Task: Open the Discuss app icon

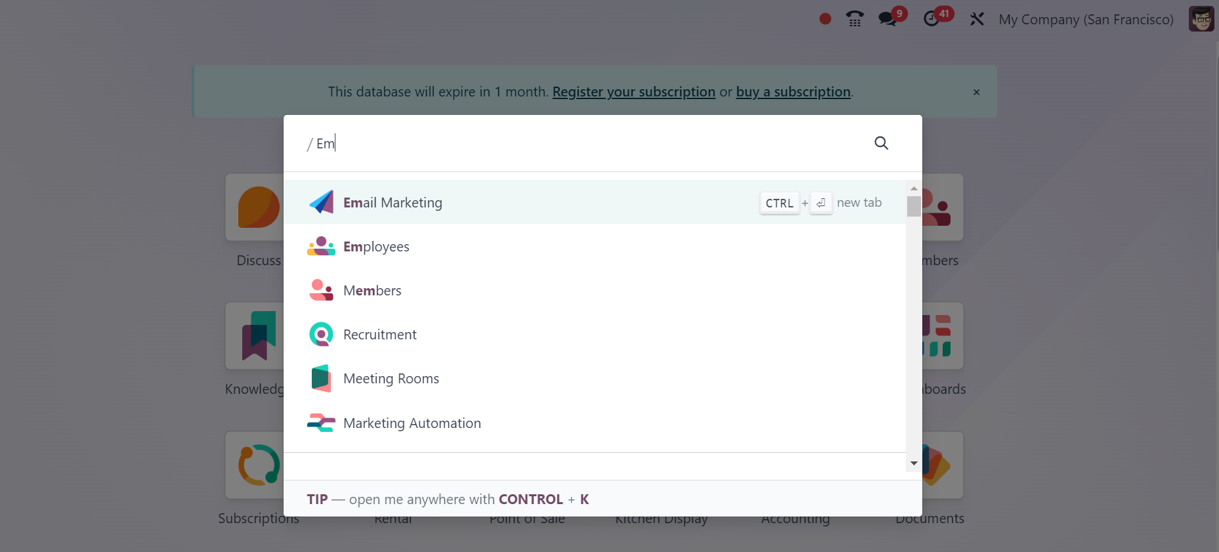Action: [x=255, y=207]
